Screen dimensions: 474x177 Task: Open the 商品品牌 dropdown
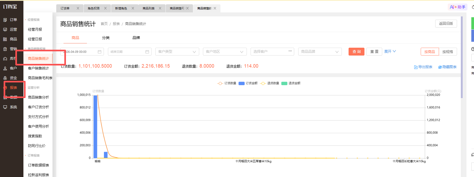pyautogui.click(x=320, y=52)
